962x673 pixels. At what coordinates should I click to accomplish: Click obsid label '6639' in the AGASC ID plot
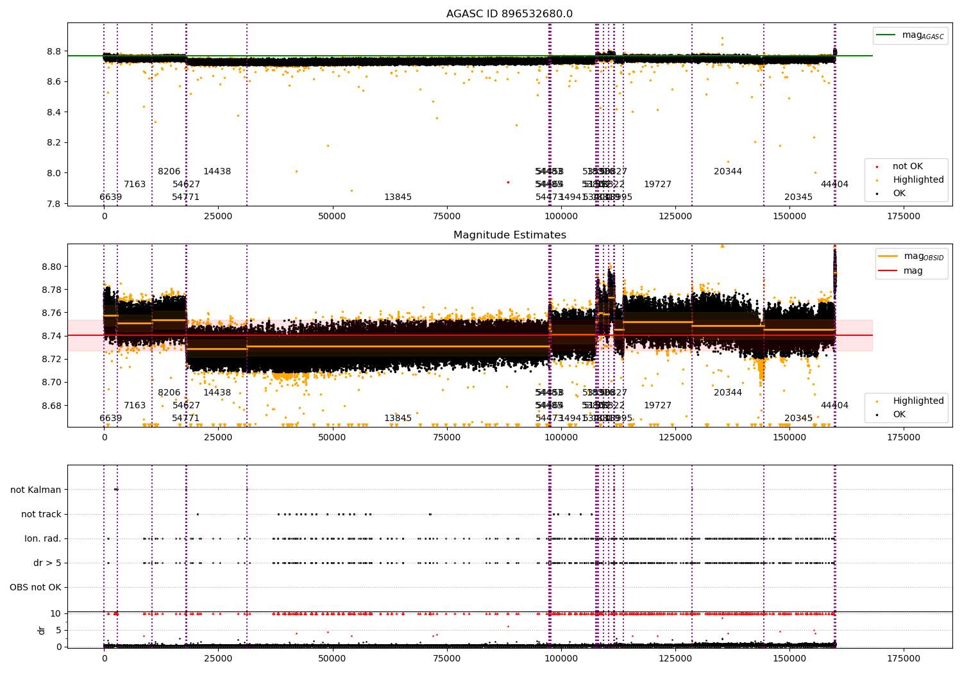click(x=110, y=197)
